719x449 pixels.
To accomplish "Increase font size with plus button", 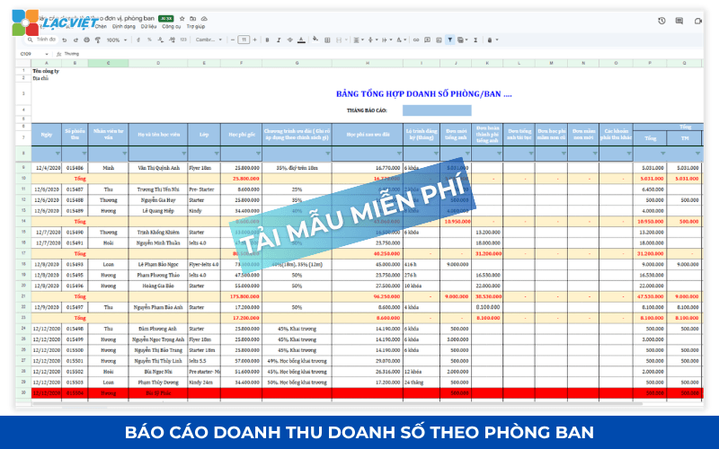I will tap(255, 40).
